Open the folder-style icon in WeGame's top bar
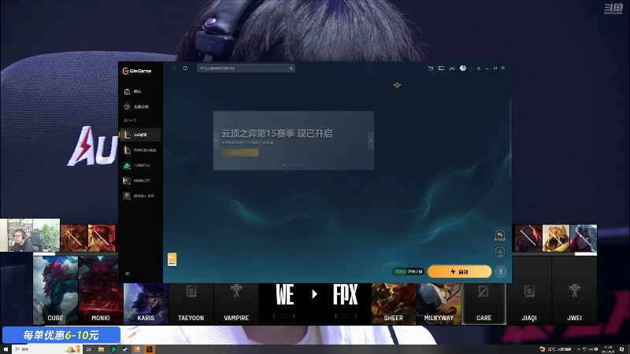 430,68
